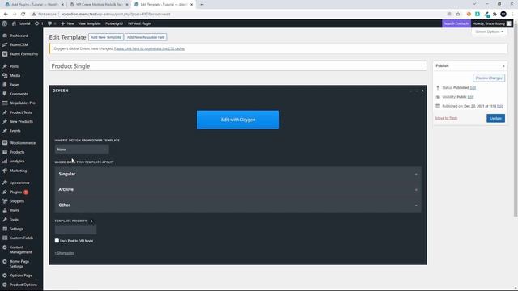Open Fluent Forms Pro sidebar item
The height and width of the screenshot is (291, 518).
click(x=23, y=54)
